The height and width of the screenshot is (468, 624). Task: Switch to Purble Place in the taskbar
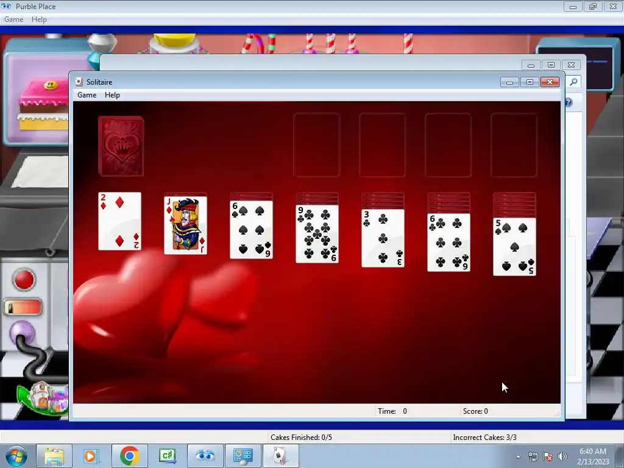coord(205,456)
